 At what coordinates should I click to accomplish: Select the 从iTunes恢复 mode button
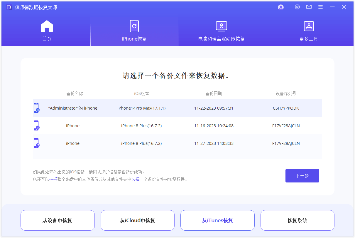[217, 220]
